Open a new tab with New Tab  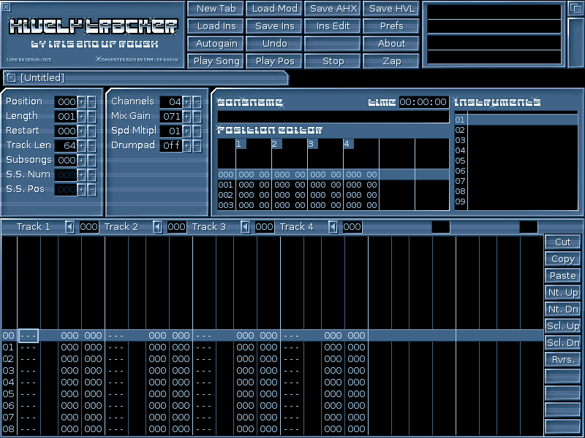pyautogui.click(x=216, y=9)
